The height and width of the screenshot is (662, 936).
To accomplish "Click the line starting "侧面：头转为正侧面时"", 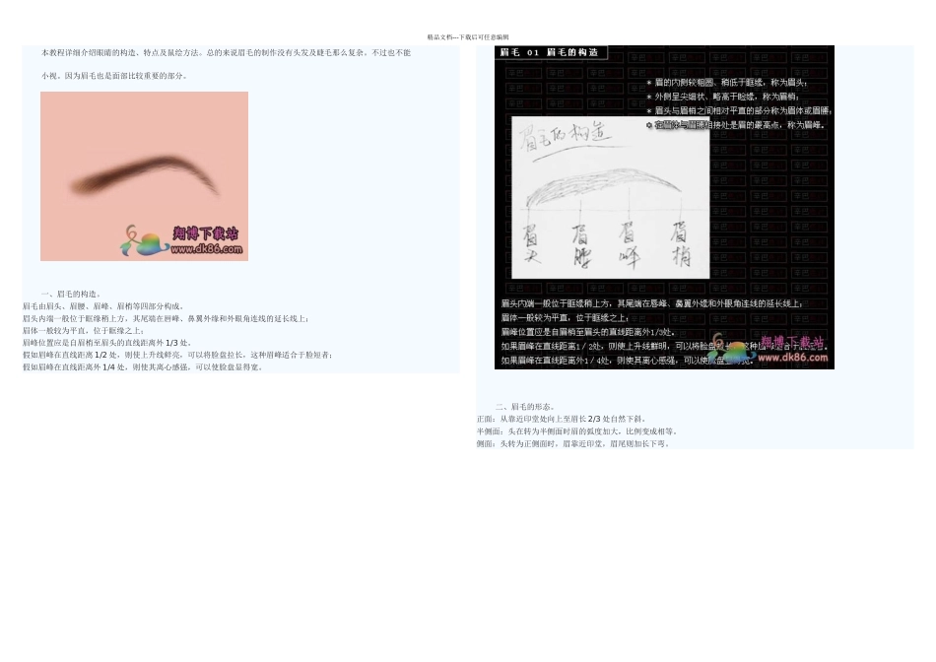I will 573,443.
